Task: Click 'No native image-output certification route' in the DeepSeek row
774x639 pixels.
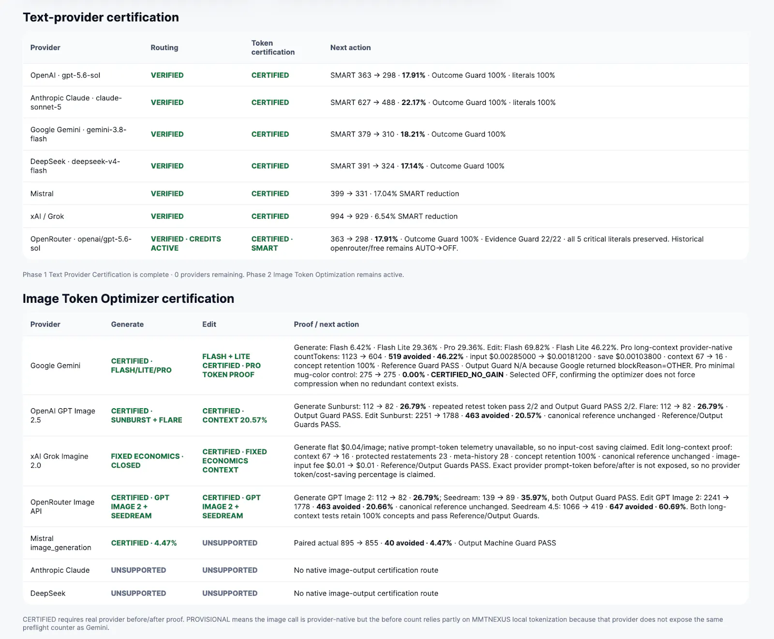Action: [x=366, y=593]
